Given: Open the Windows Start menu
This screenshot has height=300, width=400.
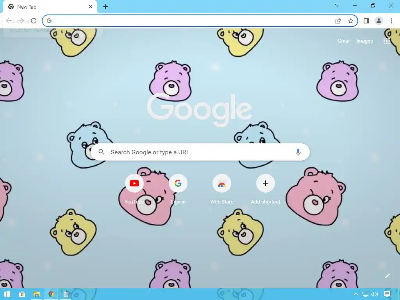Looking at the screenshot, I should point(7,294).
